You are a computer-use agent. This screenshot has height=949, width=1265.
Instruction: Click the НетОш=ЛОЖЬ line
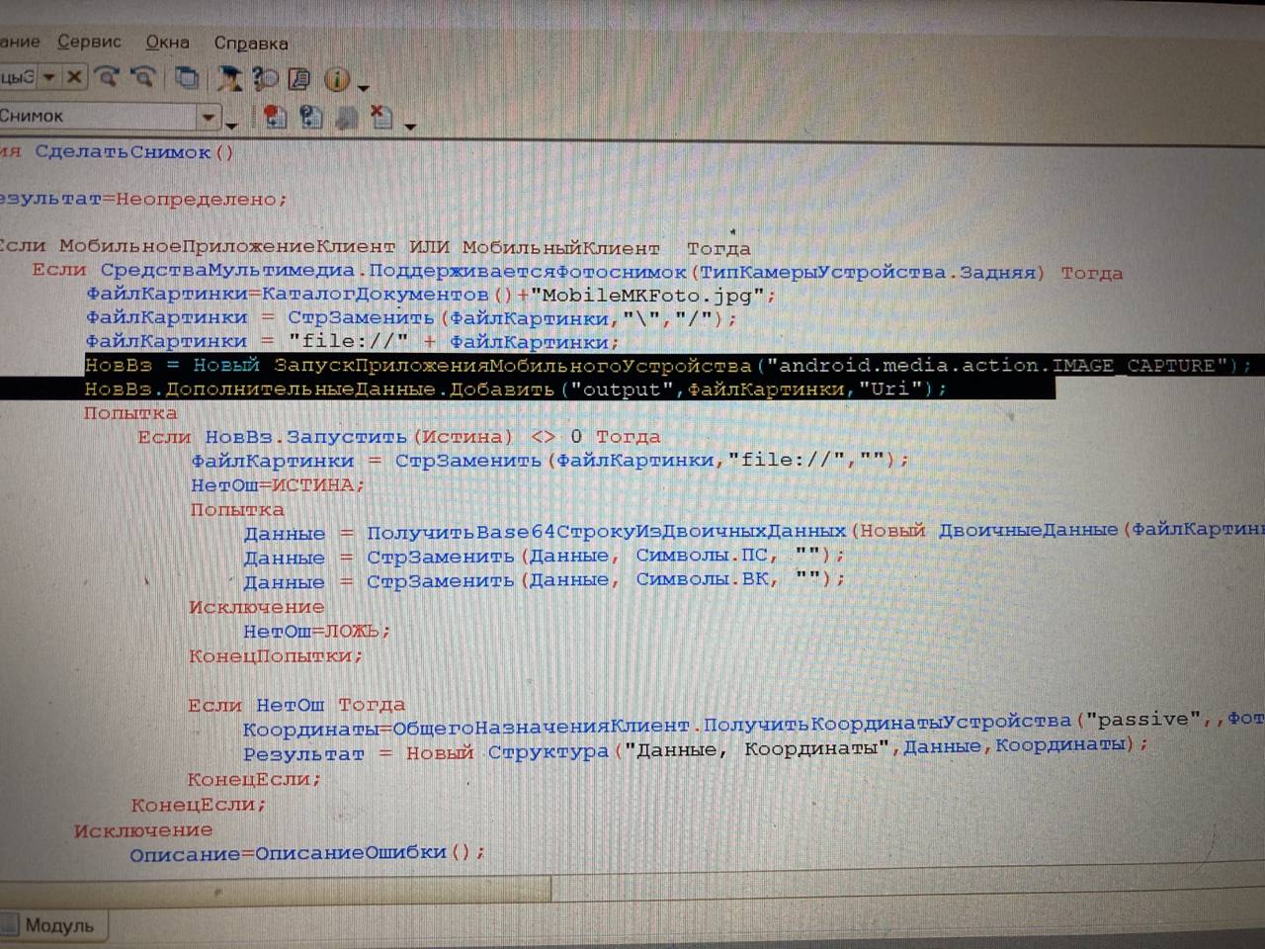coord(317,631)
